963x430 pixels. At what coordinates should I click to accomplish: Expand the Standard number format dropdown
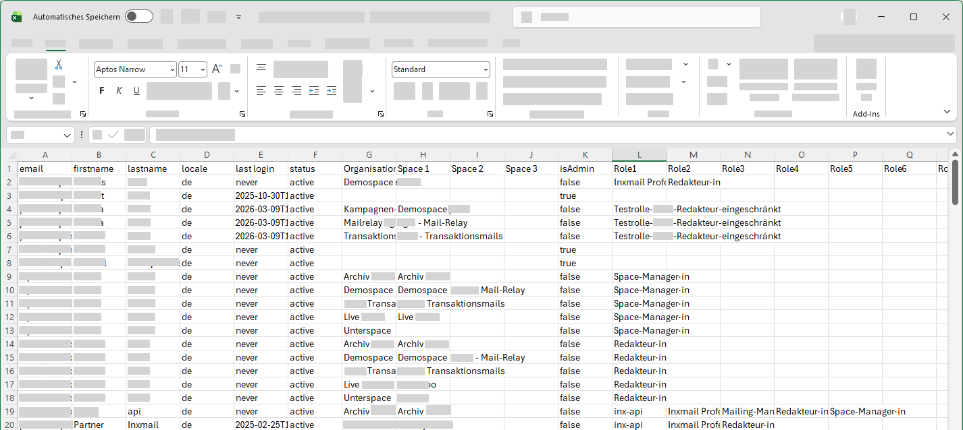tap(486, 69)
